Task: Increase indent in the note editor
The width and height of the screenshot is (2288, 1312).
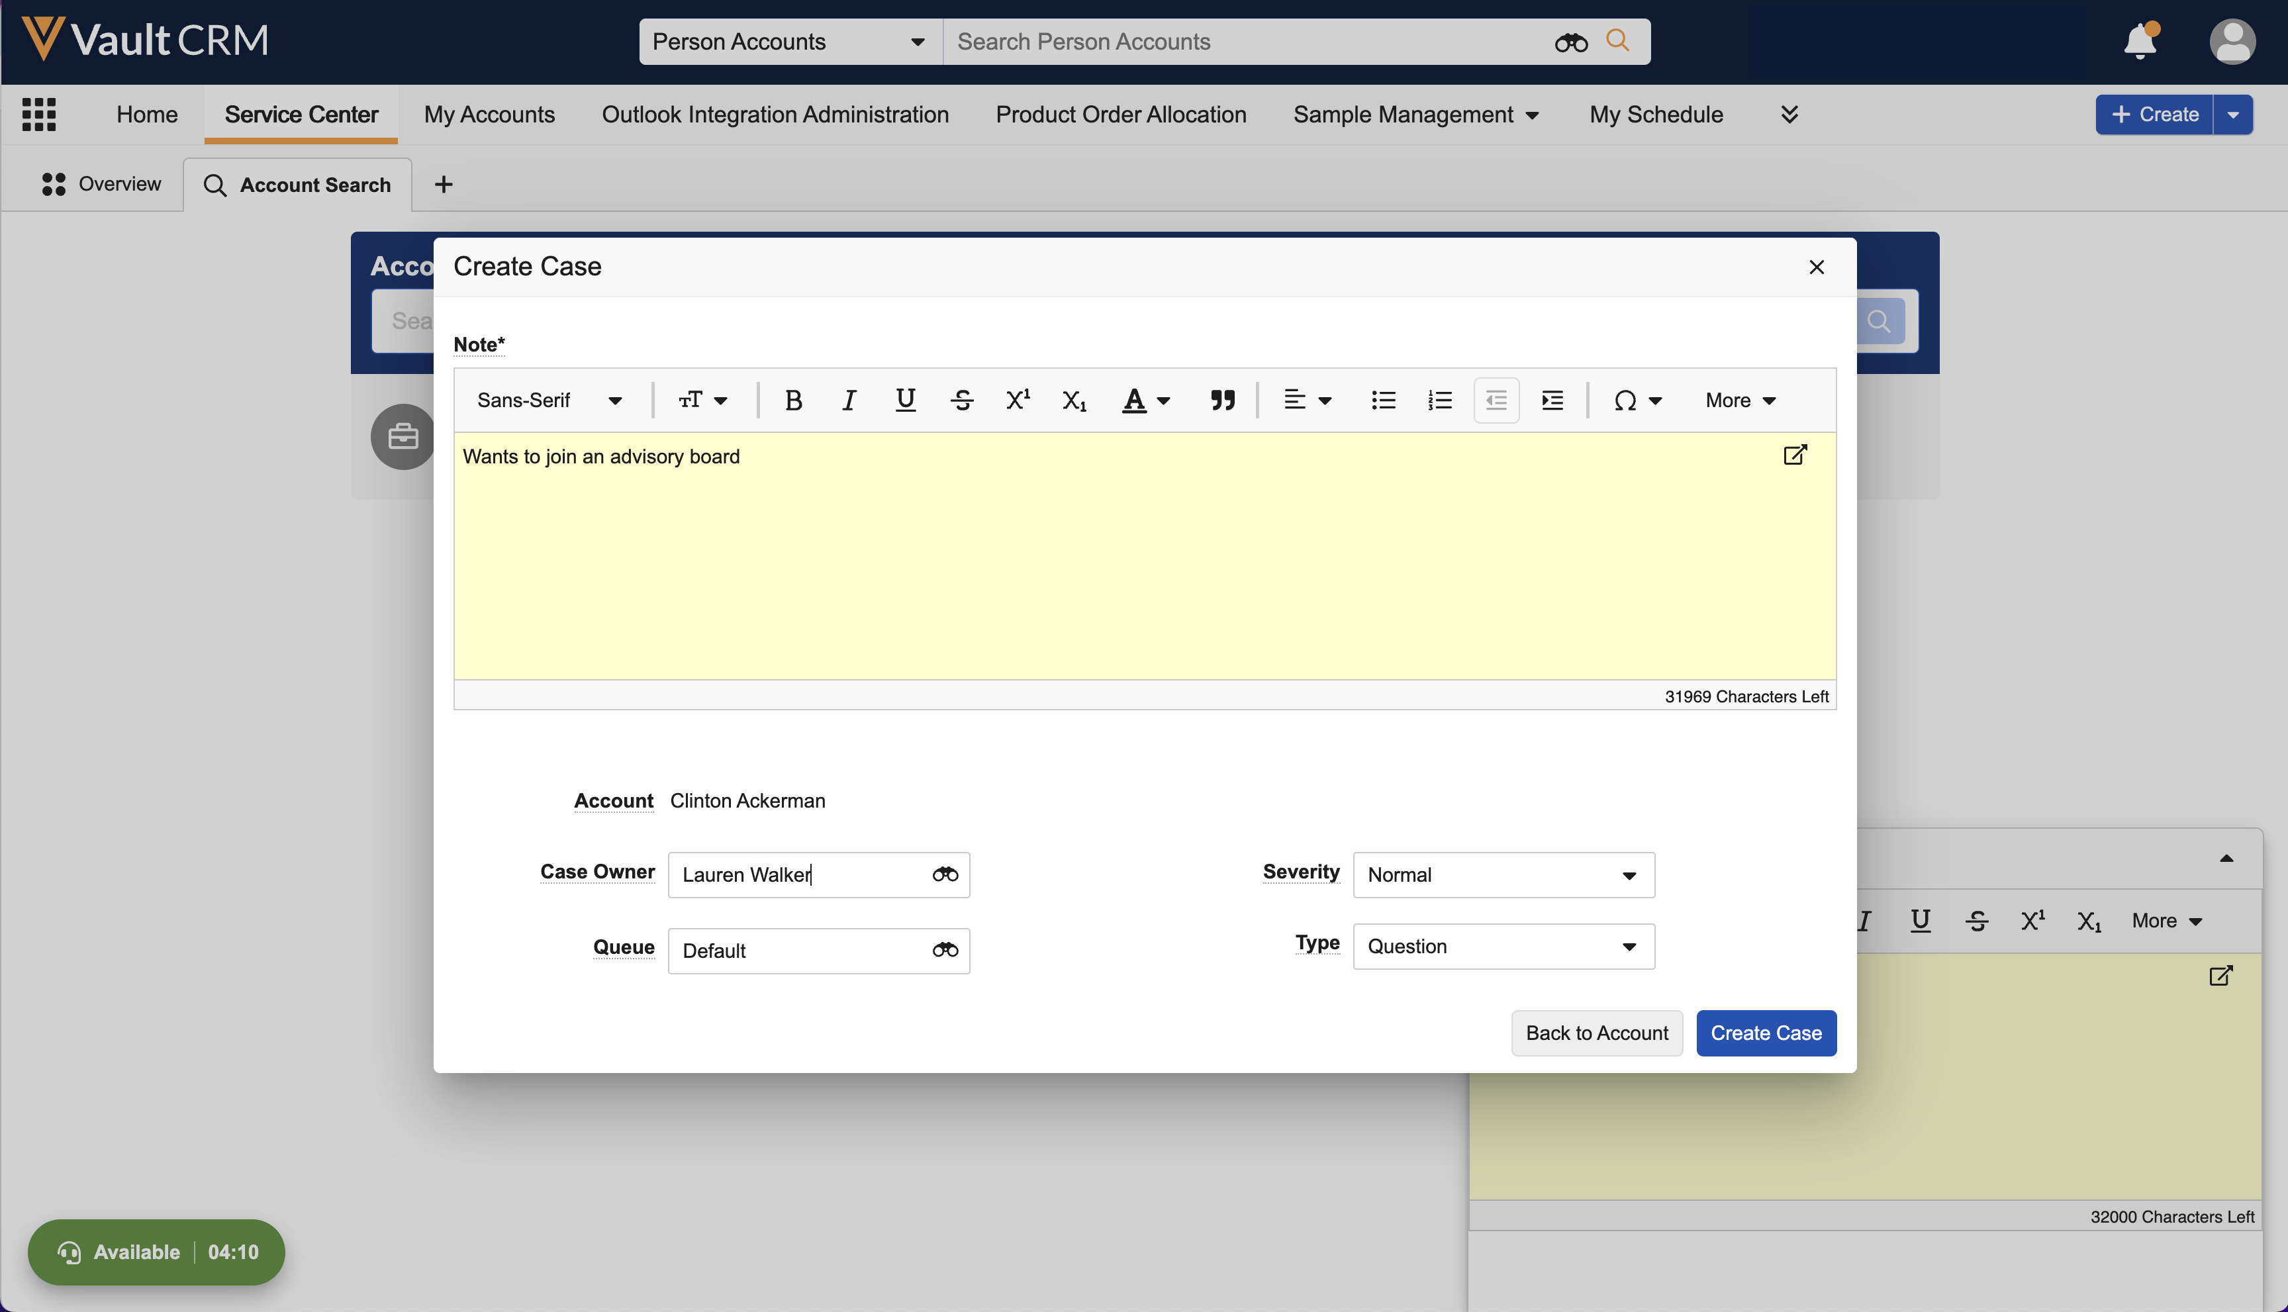Action: [1552, 400]
